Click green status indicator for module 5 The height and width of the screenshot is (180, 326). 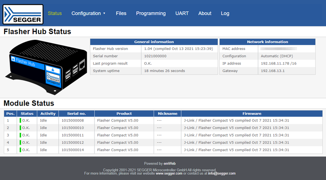coord(20,150)
